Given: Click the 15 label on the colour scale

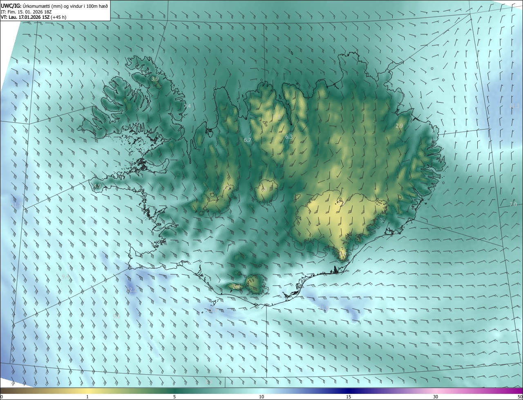Looking at the screenshot, I should tap(349, 397).
